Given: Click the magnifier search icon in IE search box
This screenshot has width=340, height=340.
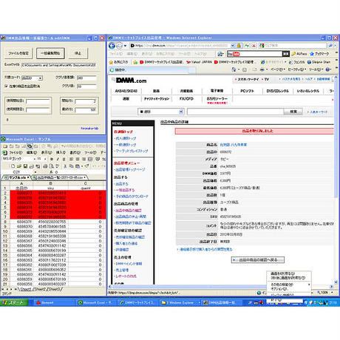Looking at the screenshot, I should pyautogui.click(x=330, y=46).
